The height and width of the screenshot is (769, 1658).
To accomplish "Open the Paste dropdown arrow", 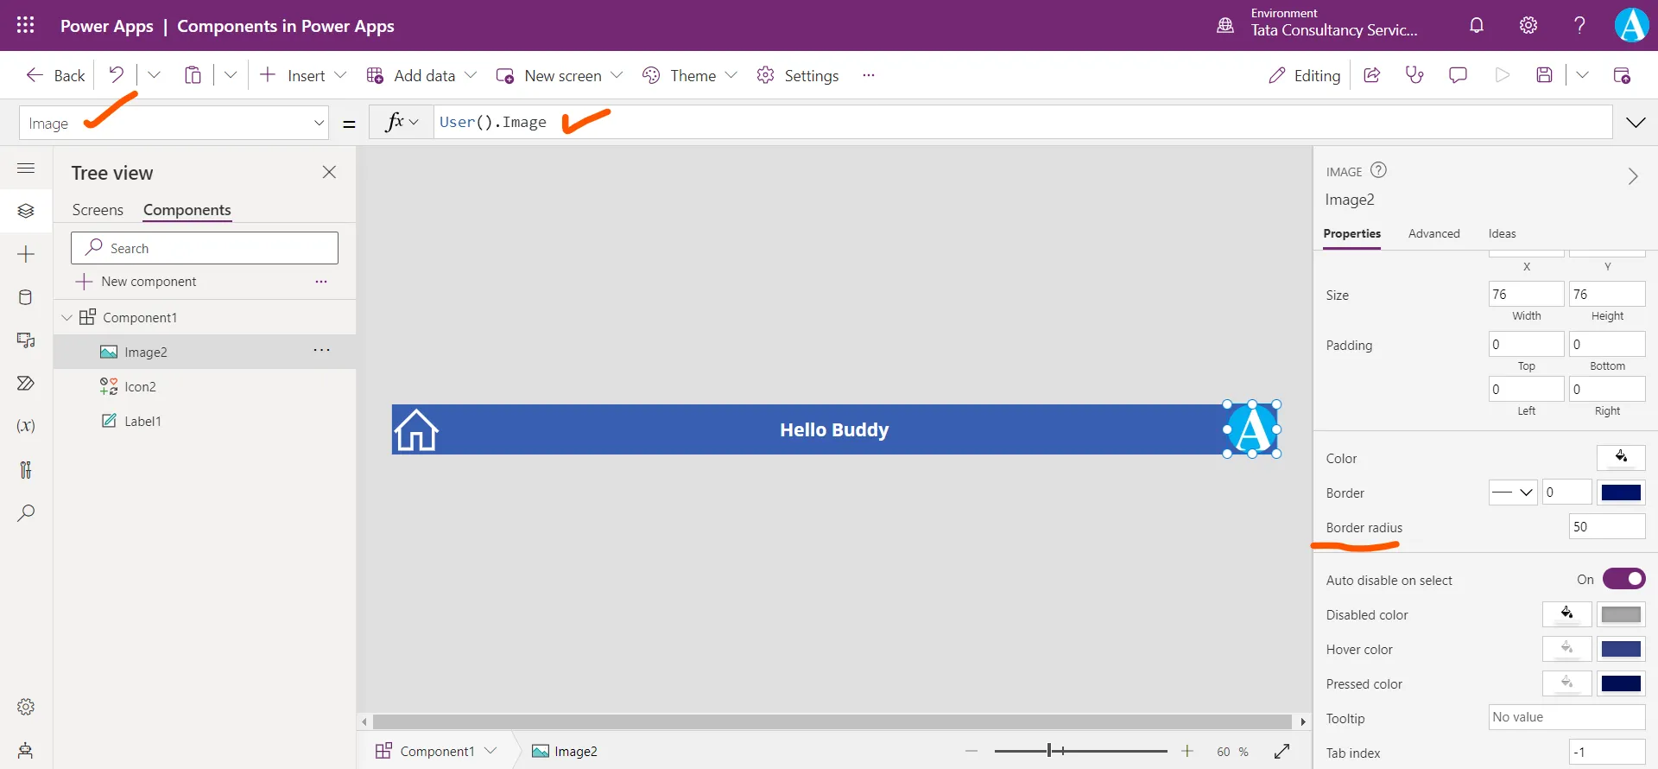I will coord(231,75).
